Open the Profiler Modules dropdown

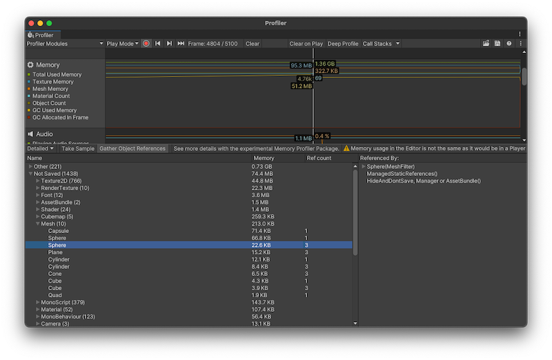(65, 43)
